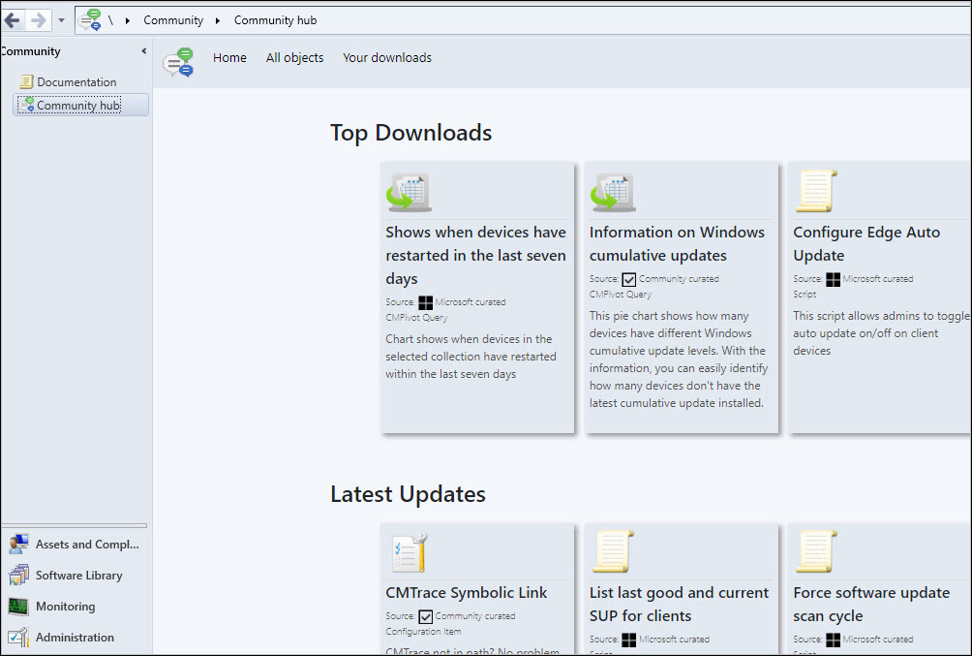972x656 pixels.
Task: Click the Forward navigation arrow
Action: (x=39, y=20)
